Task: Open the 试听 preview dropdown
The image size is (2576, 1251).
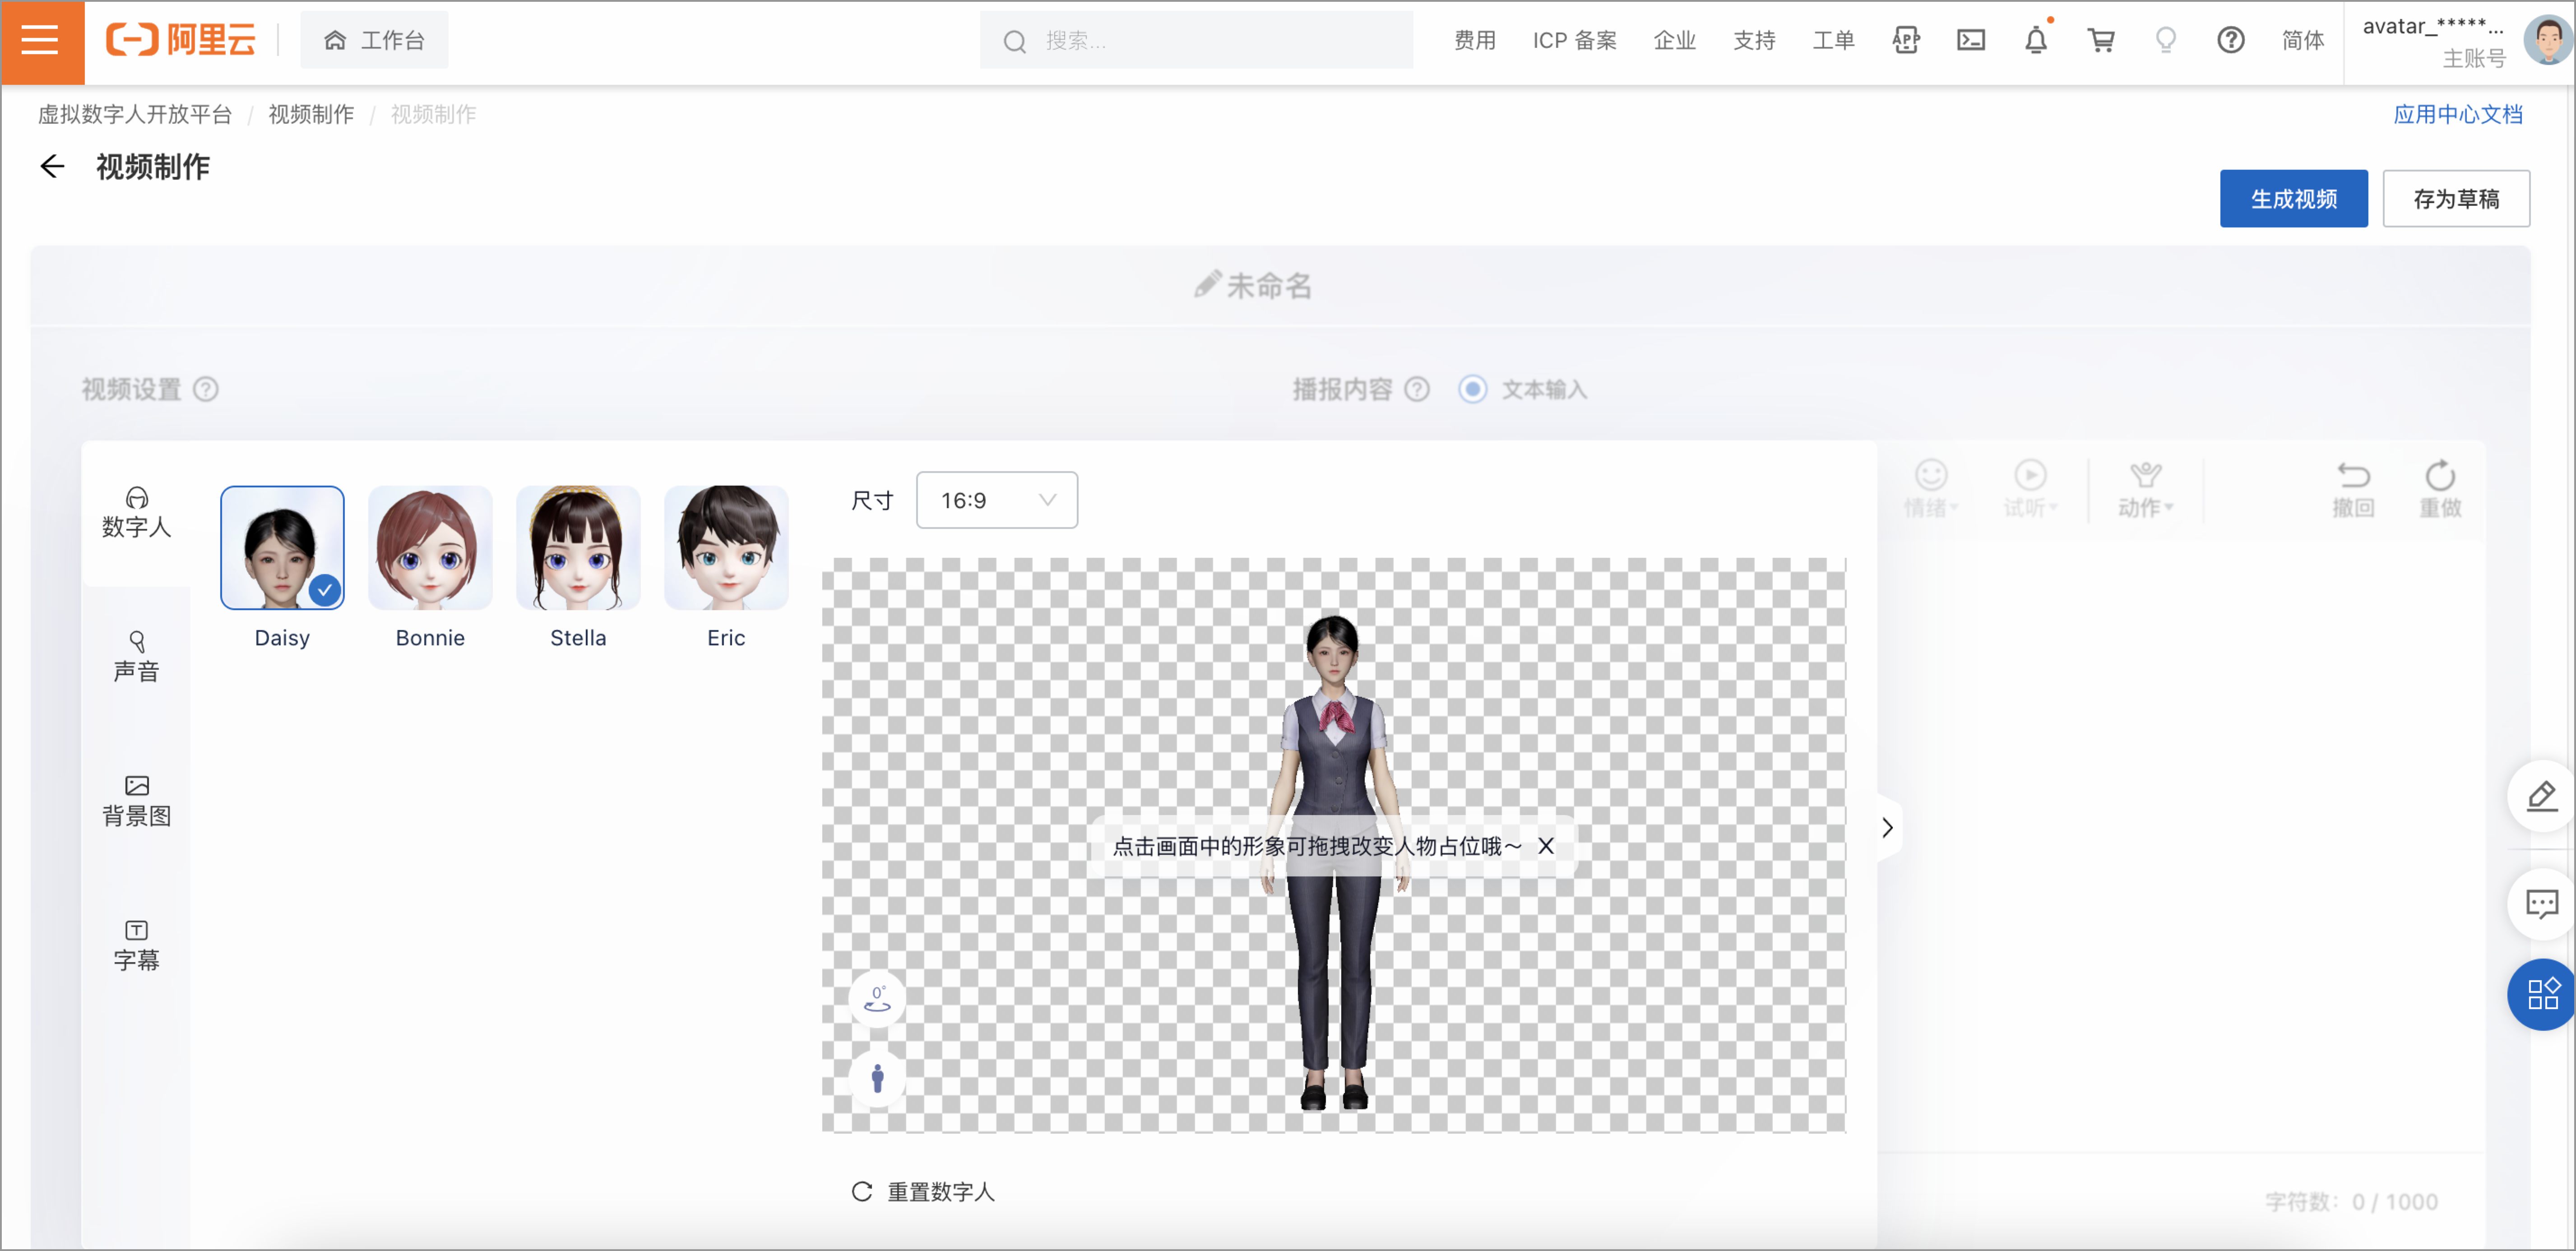Action: pos(2030,490)
